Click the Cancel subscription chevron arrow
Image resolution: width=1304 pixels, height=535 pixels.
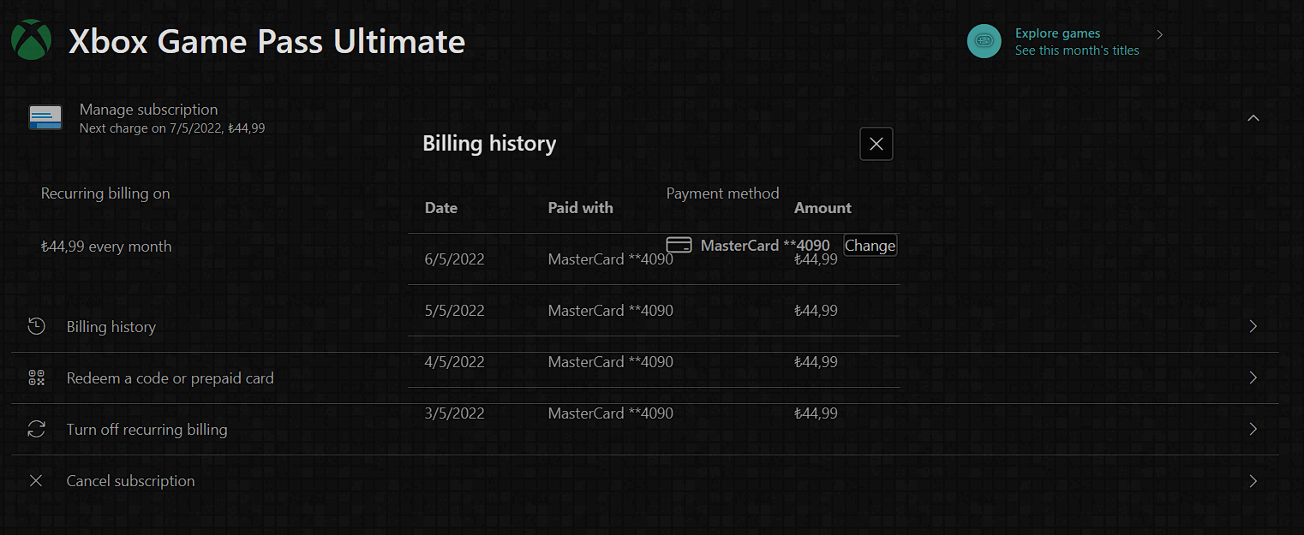pos(1253,480)
